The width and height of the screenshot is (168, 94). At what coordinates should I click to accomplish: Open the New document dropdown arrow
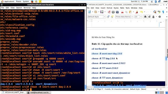click(x=93, y=12)
